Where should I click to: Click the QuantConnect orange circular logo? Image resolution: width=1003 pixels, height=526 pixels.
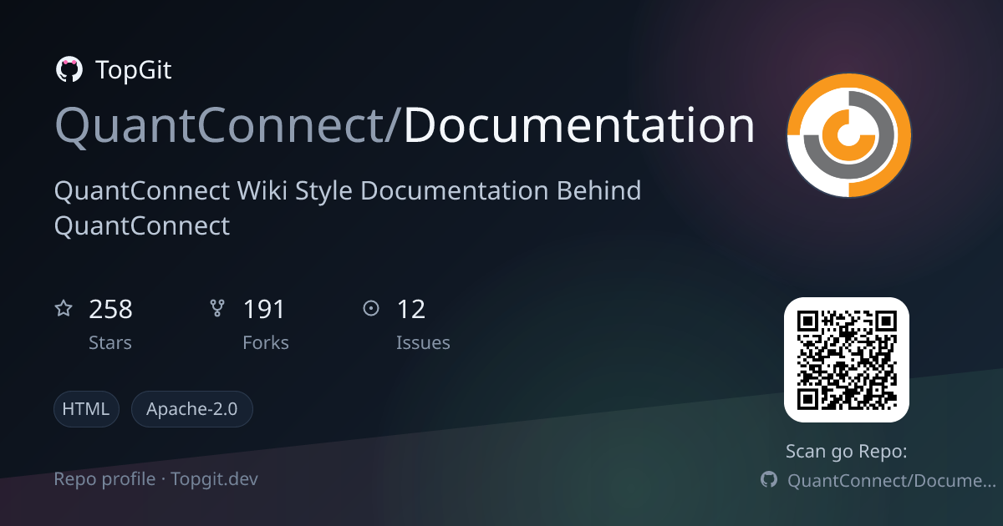pyautogui.click(x=848, y=135)
